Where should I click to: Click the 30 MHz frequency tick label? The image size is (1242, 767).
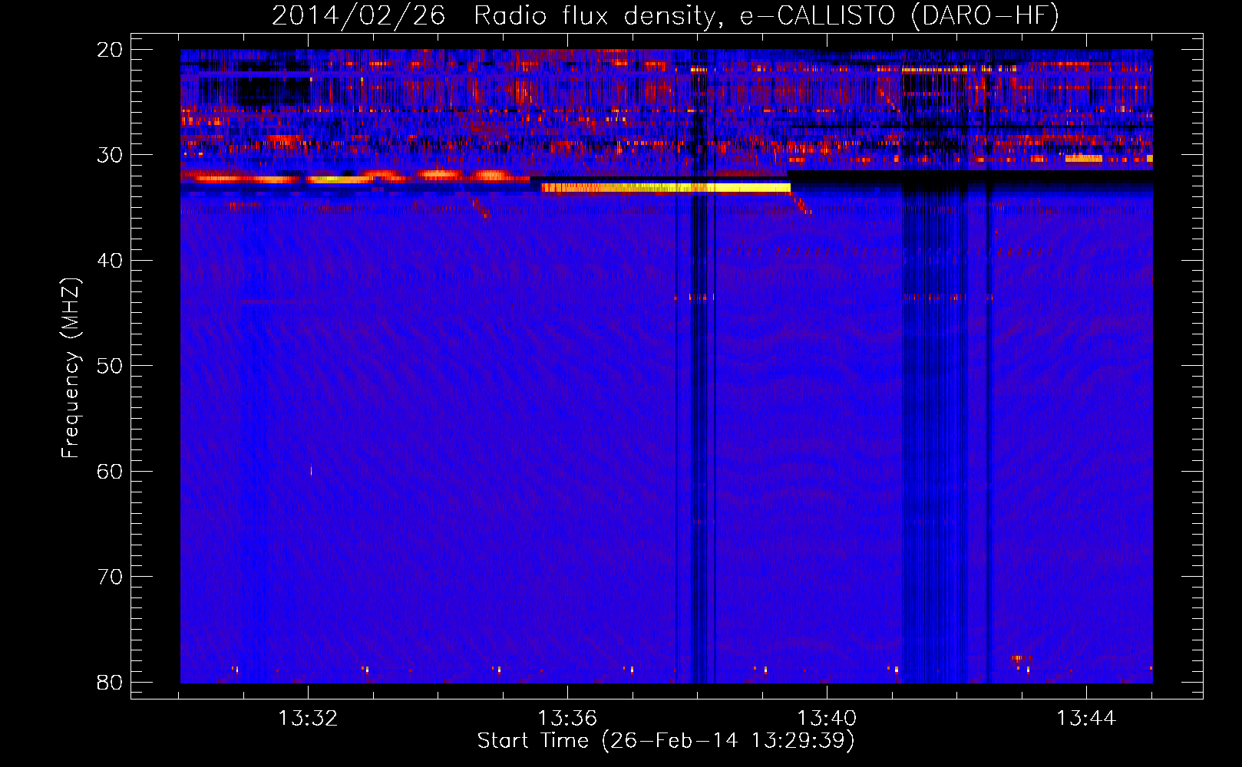(110, 155)
